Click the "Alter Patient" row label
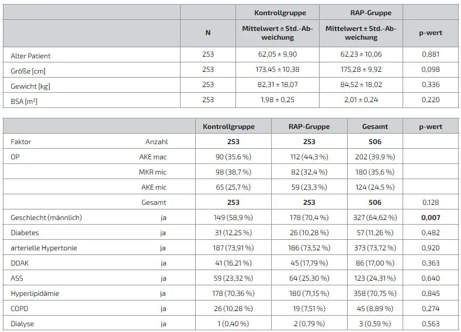Image resolution: width=461 pixels, height=332 pixels. 31,56
